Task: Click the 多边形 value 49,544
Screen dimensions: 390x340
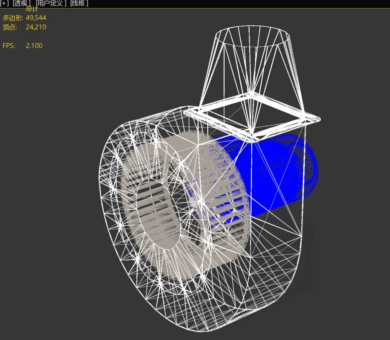Action: (x=36, y=18)
